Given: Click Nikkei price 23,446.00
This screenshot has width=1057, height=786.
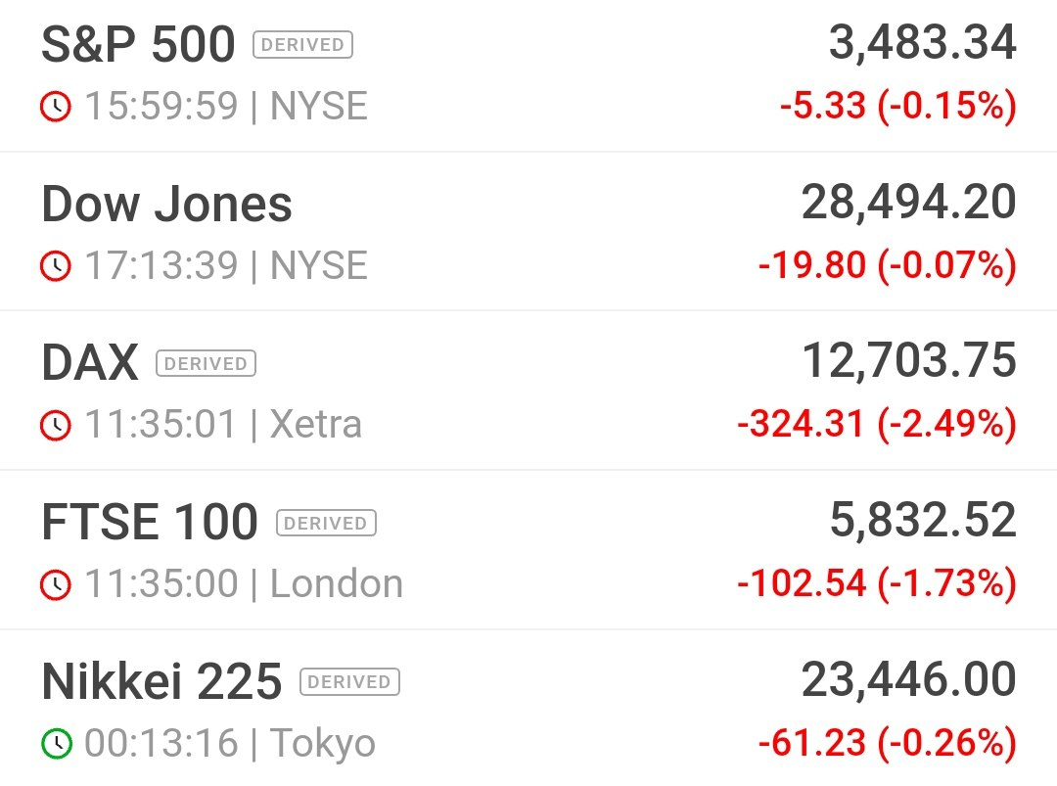Looking at the screenshot, I should [908, 679].
